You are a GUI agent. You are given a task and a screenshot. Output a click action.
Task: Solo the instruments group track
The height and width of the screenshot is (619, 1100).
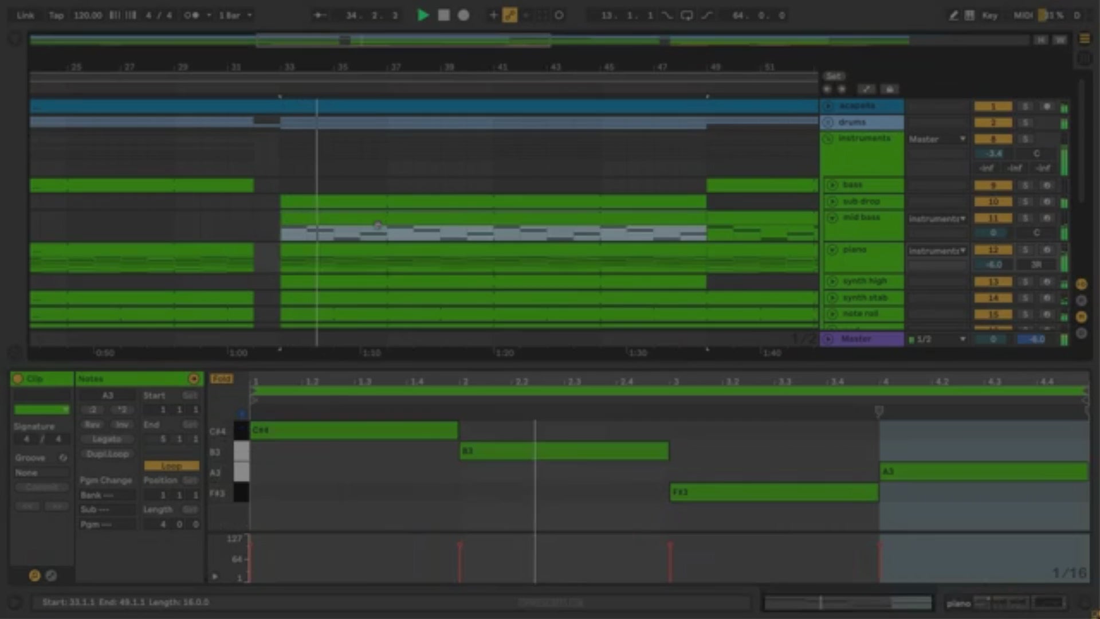(x=1026, y=139)
